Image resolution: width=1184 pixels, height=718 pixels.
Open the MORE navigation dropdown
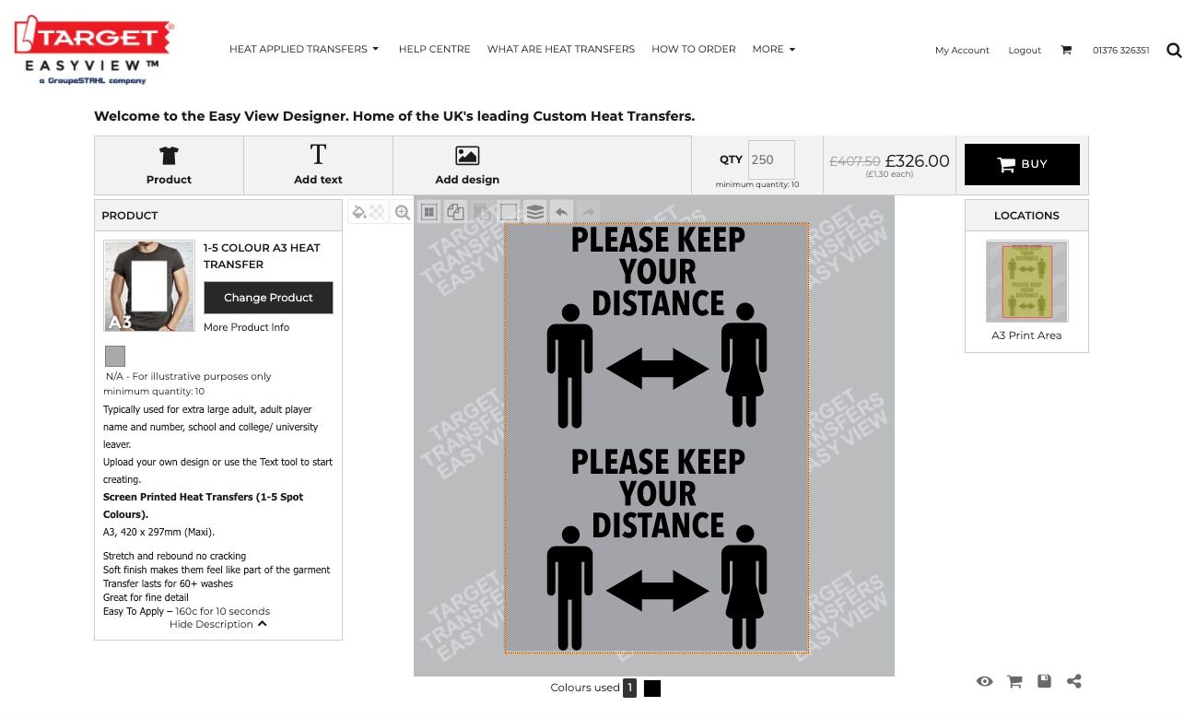coord(773,49)
